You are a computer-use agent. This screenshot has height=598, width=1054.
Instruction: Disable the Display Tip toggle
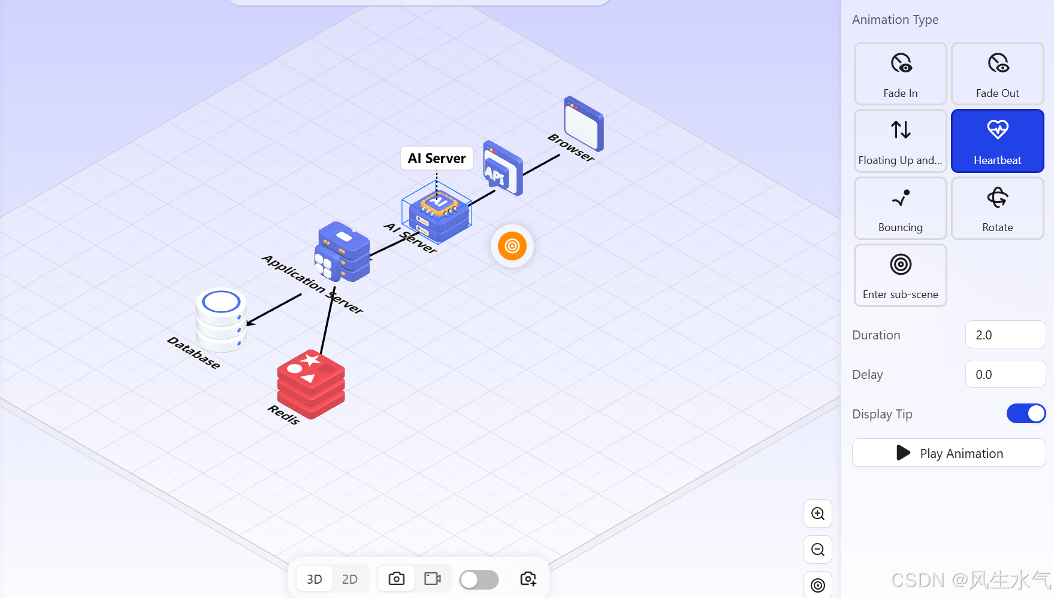pos(1026,413)
